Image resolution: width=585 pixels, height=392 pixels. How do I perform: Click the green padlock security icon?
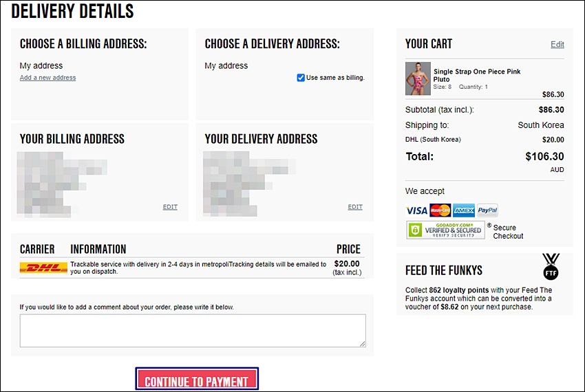pos(415,230)
